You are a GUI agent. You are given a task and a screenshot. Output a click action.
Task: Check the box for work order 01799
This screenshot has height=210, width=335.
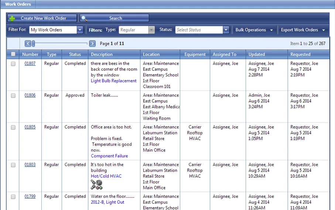pyautogui.click(x=13, y=197)
